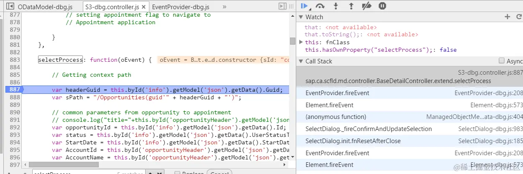Click the horizontal scrollbar left arrow
Viewport: 523px width, 174px height.
tap(24, 164)
